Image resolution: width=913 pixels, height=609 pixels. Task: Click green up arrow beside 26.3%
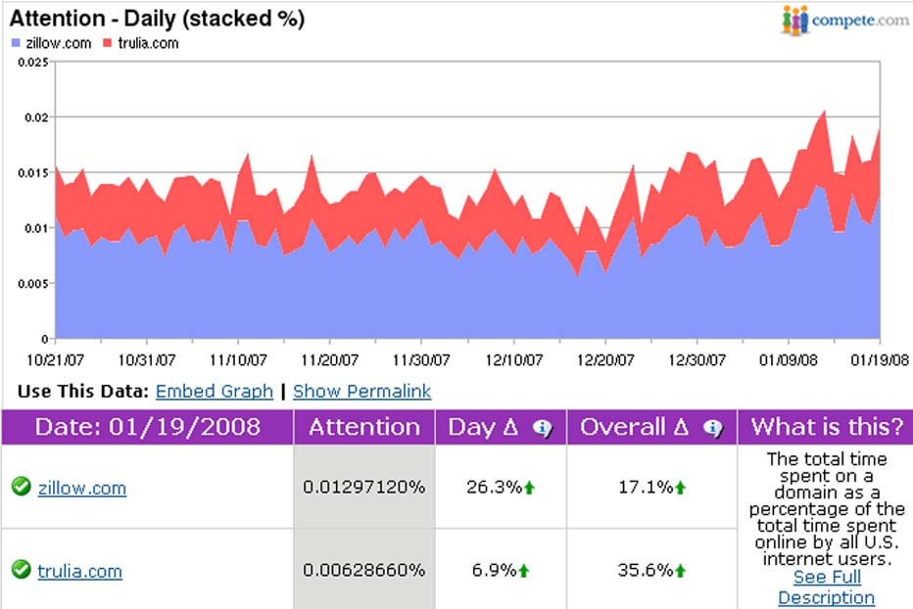pyautogui.click(x=529, y=488)
